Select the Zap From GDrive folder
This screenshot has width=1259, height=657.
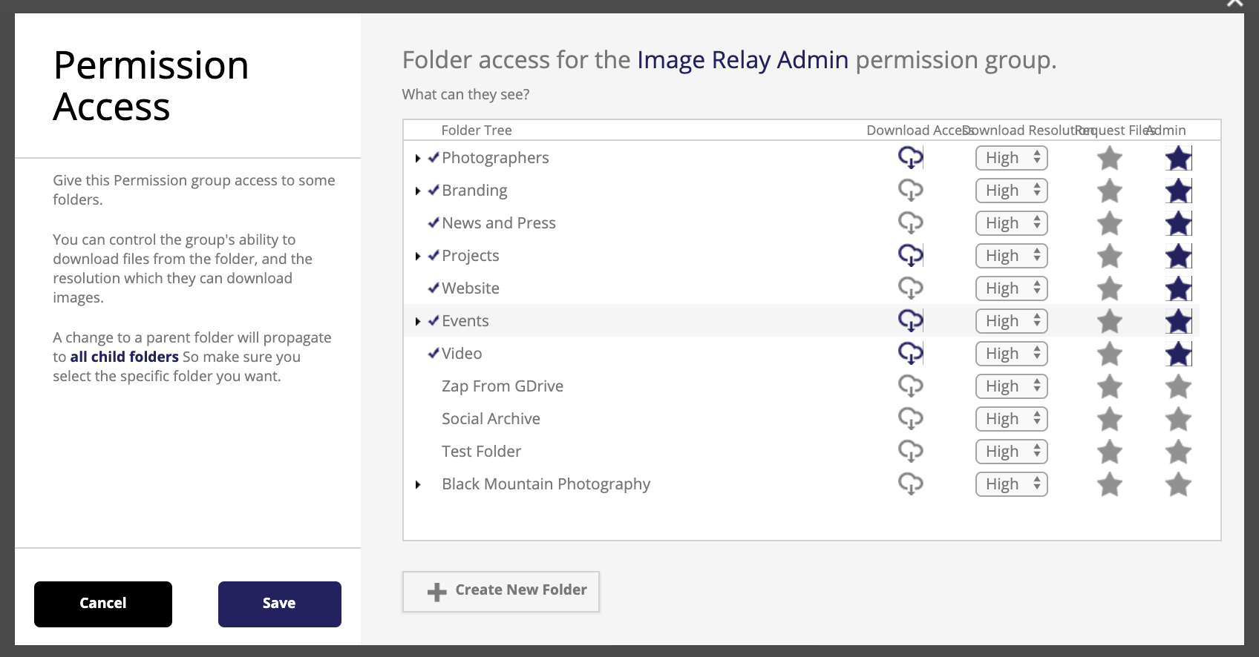click(503, 386)
